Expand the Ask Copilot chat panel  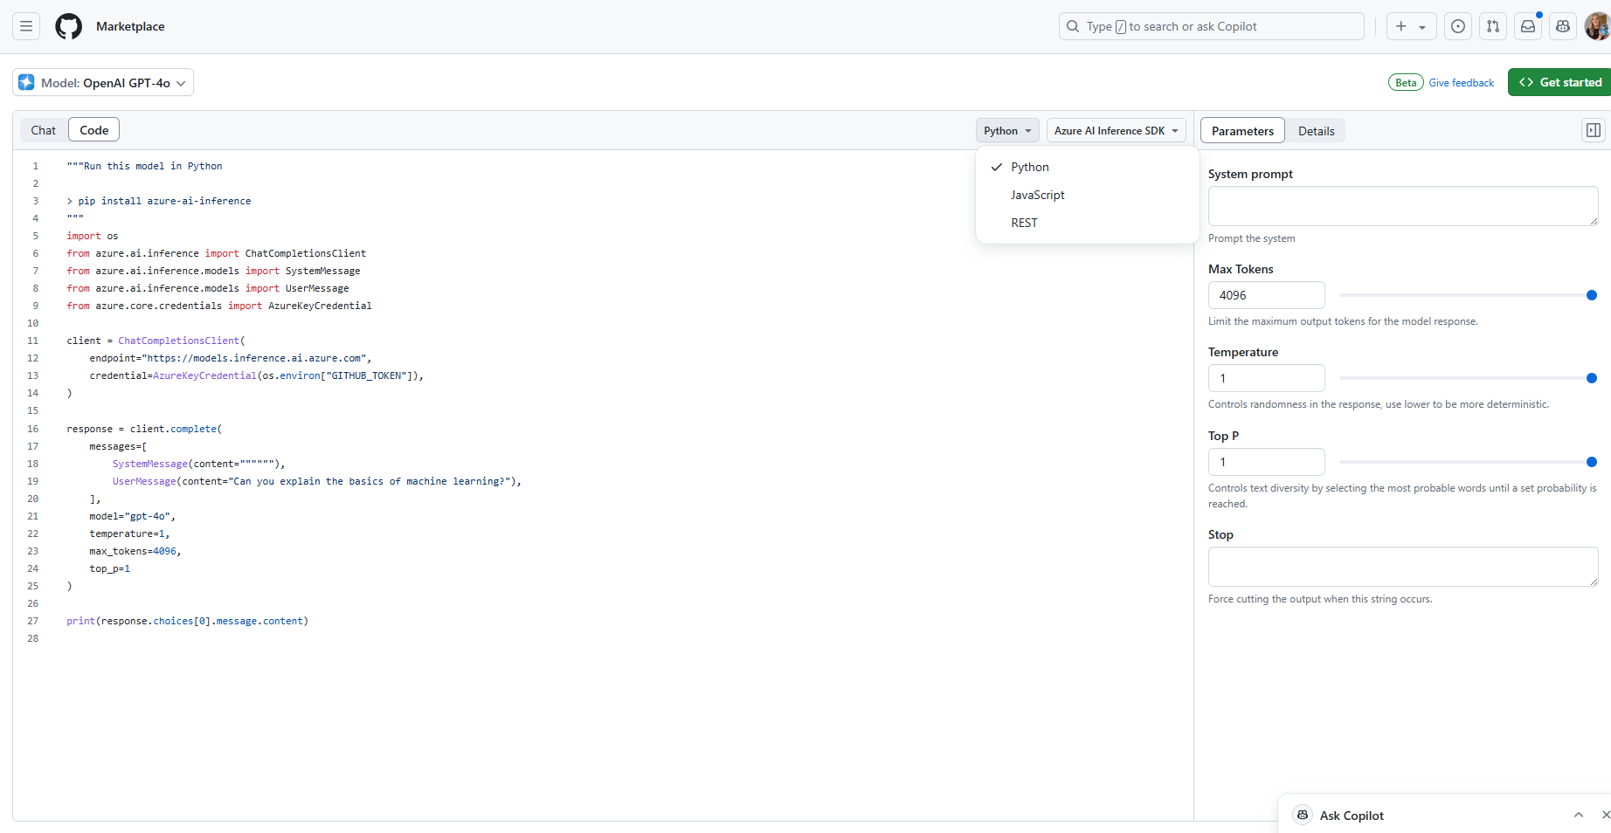pyautogui.click(x=1578, y=815)
